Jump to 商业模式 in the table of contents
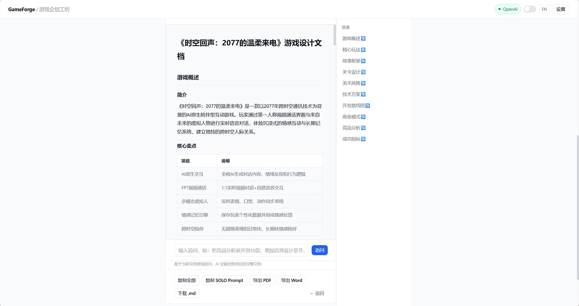 (351, 117)
